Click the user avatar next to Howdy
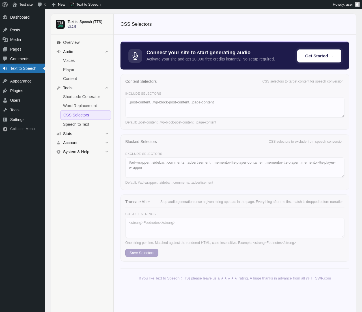362x312 pixels. click(x=357, y=5)
